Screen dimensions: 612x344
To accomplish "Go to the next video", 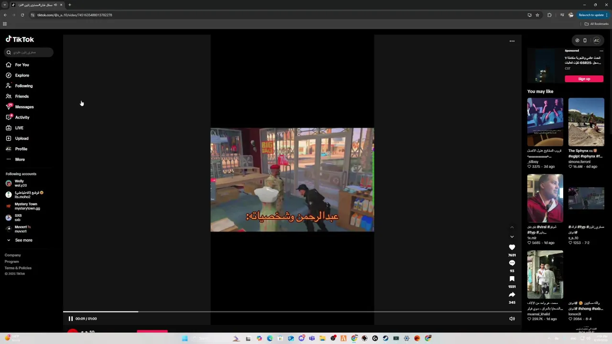I will tap(512, 236).
